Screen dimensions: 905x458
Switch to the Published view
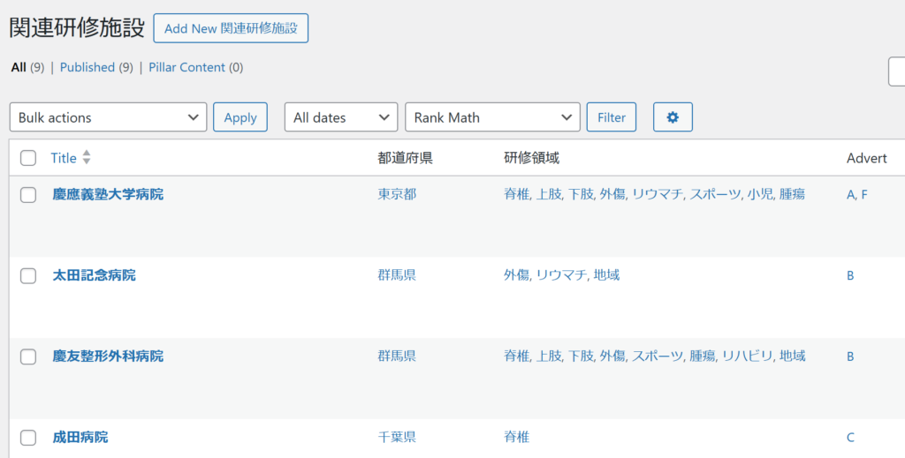87,67
